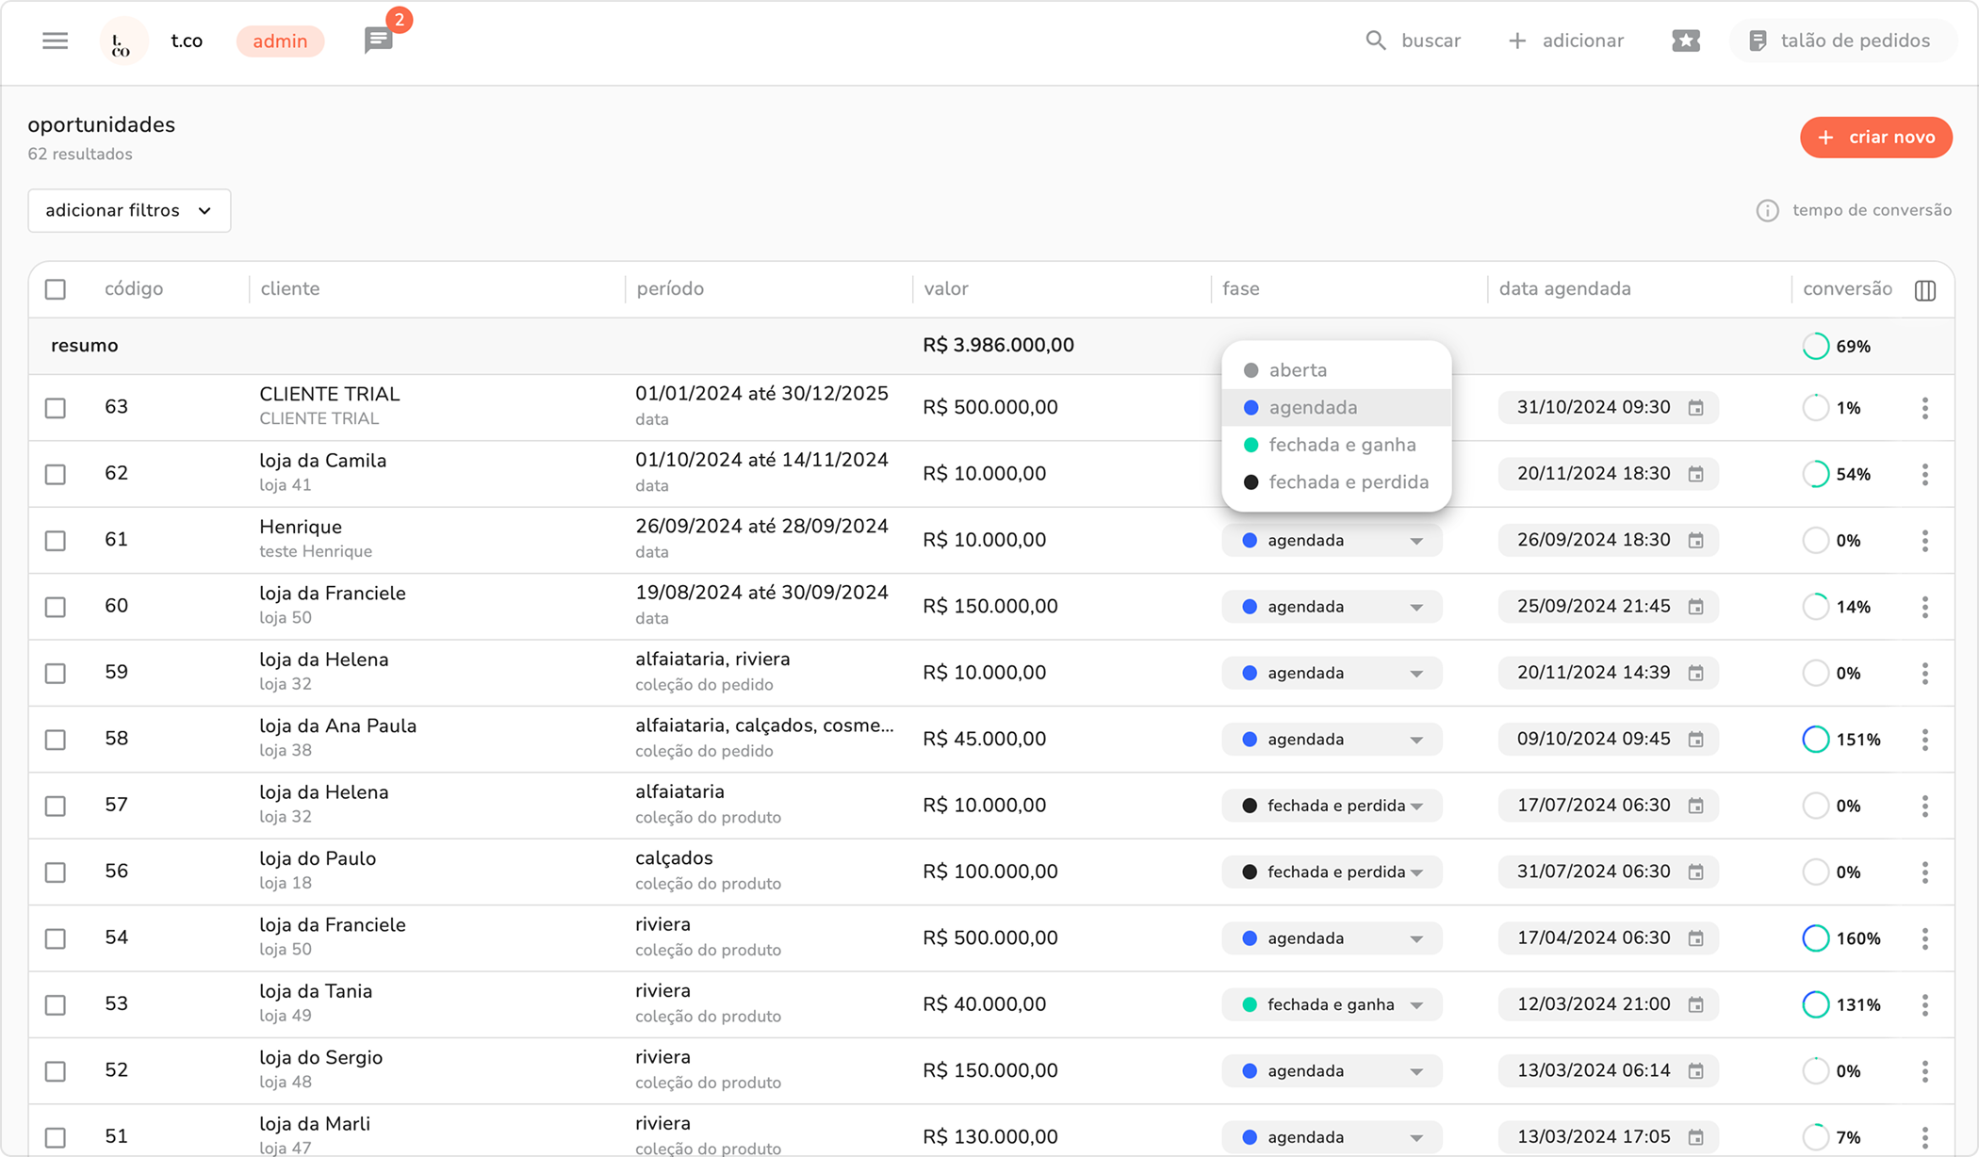Open three-dot menu for row 61
Viewport: 1979px width, 1157px height.
coord(1925,541)
